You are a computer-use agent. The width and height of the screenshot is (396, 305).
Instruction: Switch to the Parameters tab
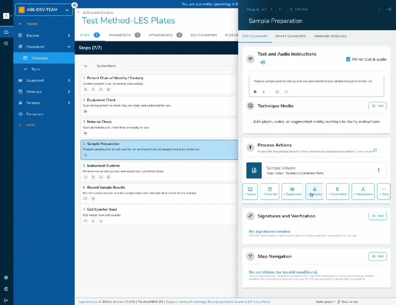click(125, 35)
